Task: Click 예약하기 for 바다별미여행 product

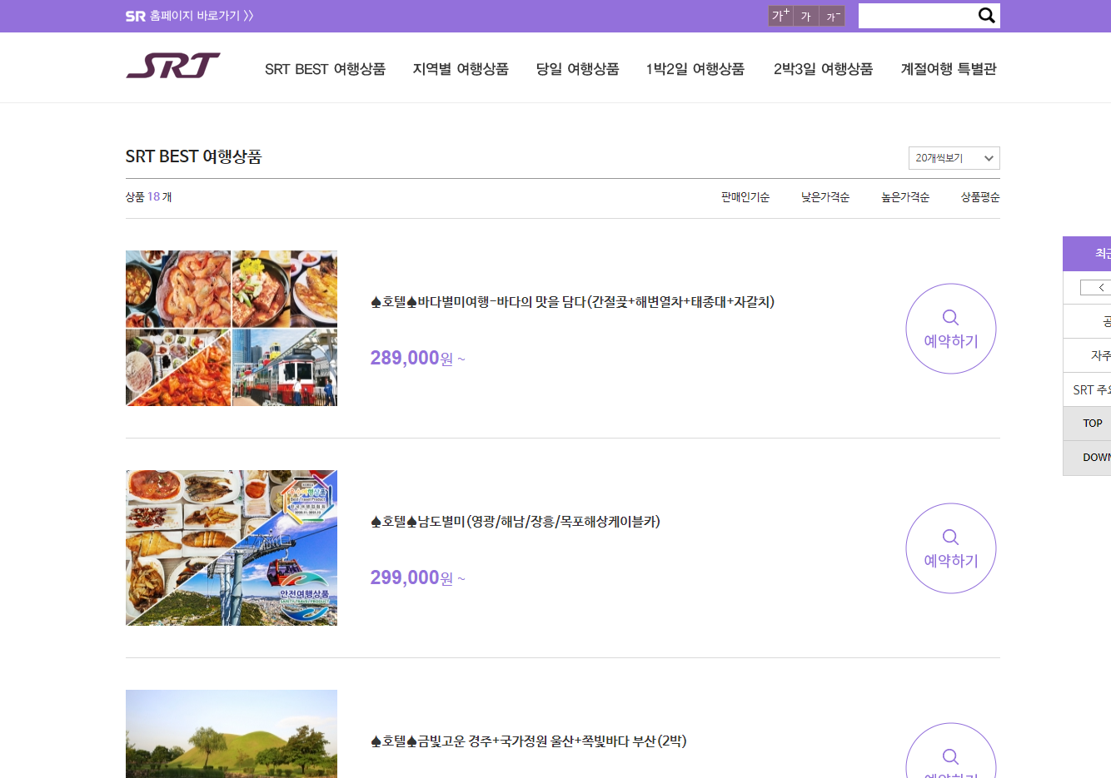Action: [x=951, y=329]
